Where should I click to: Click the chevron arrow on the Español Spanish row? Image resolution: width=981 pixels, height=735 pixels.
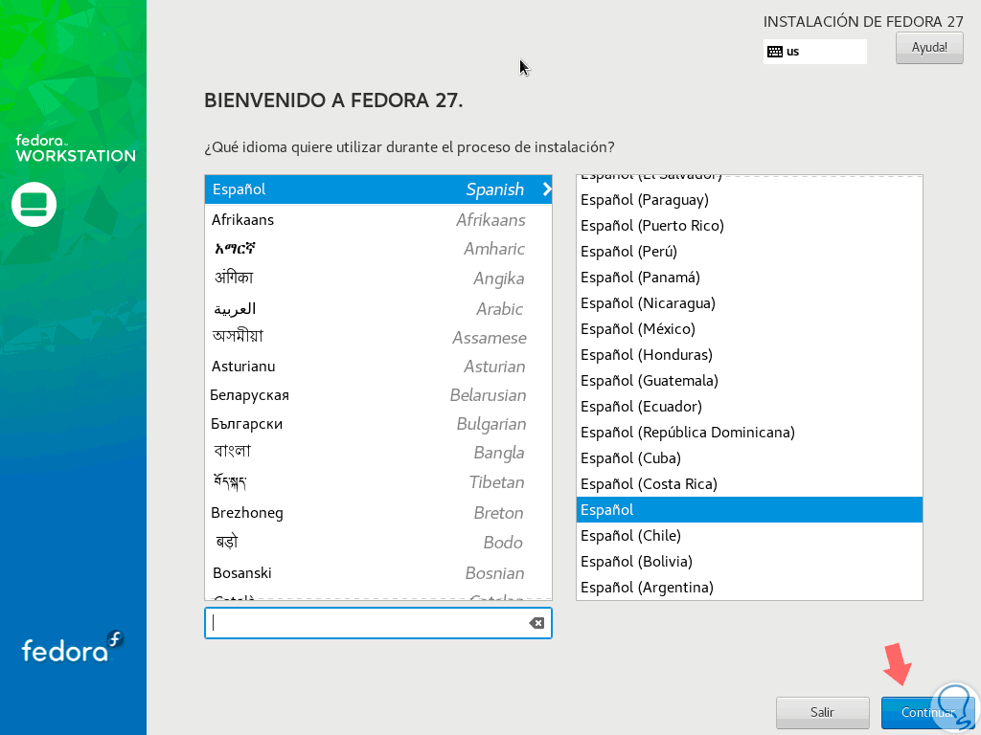546,189
